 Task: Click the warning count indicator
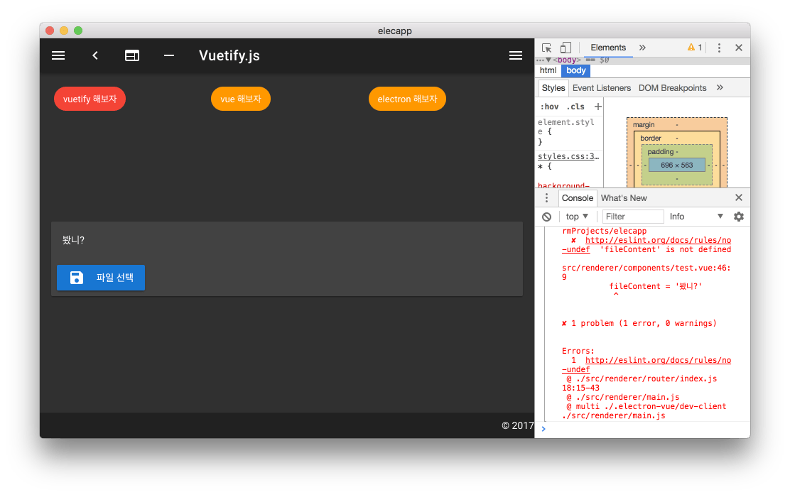click(x=695, y=48)
